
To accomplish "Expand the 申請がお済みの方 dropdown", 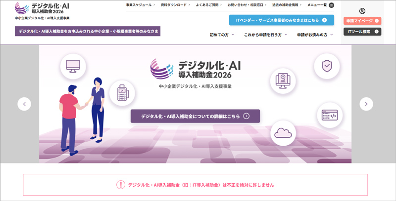I will 315,35.
